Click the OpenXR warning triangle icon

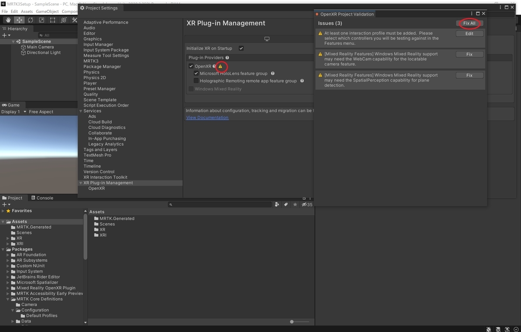(x=220, y=66)
